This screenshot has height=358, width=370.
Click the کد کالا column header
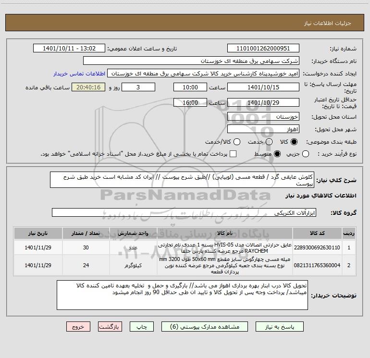[x=317, y=233]
